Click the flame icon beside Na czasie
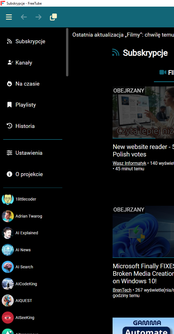Screen dimensions: 174x334 pyautogui.click(x=9, y=84)
